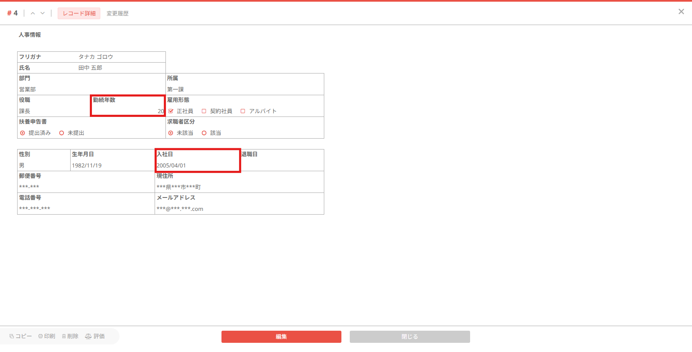
Task: Go to the previous record with up chevron
Action: click(33, 13)
